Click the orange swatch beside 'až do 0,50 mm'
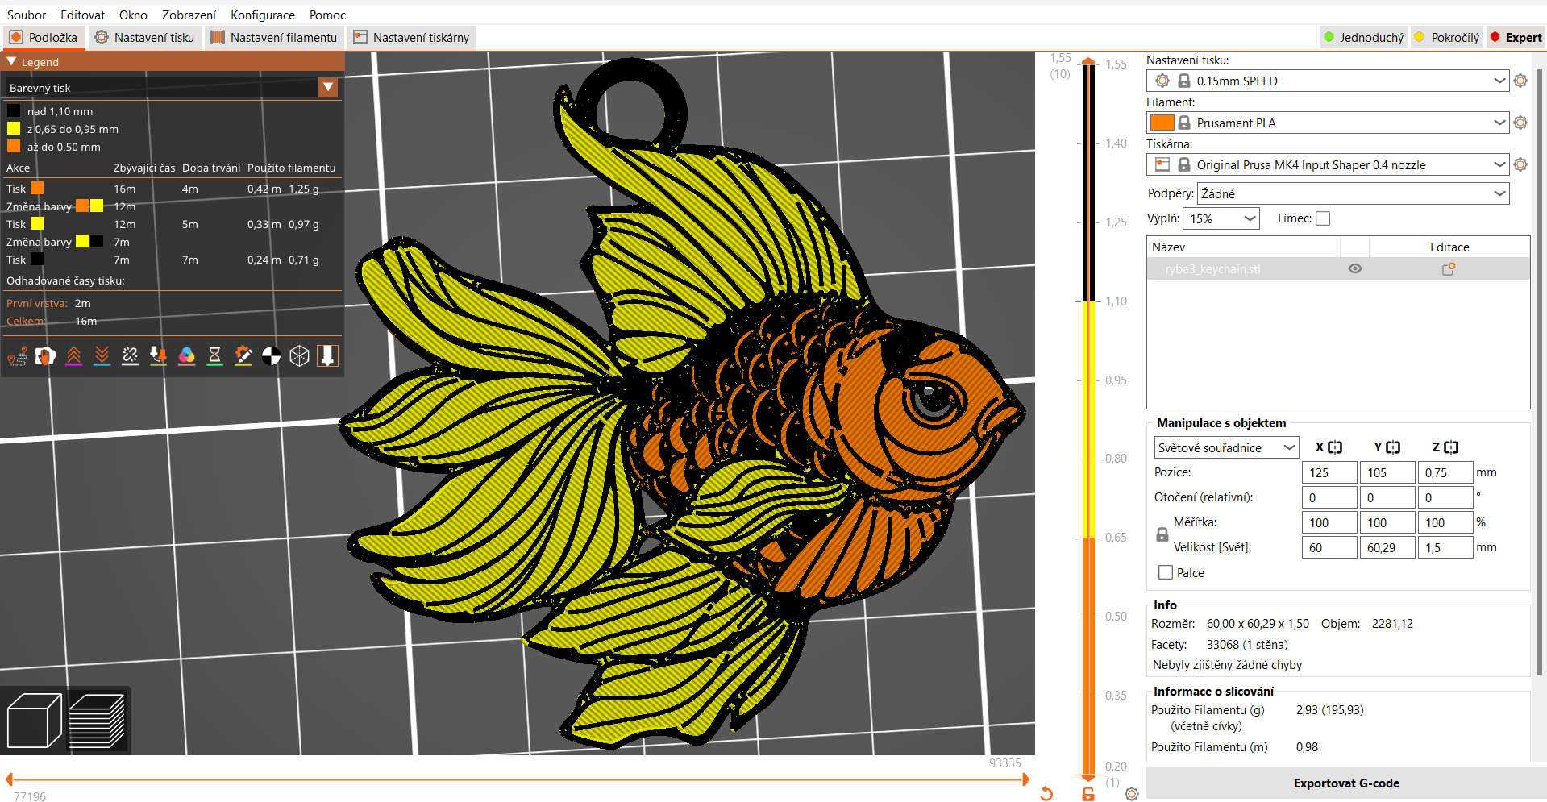 point(14,147)
